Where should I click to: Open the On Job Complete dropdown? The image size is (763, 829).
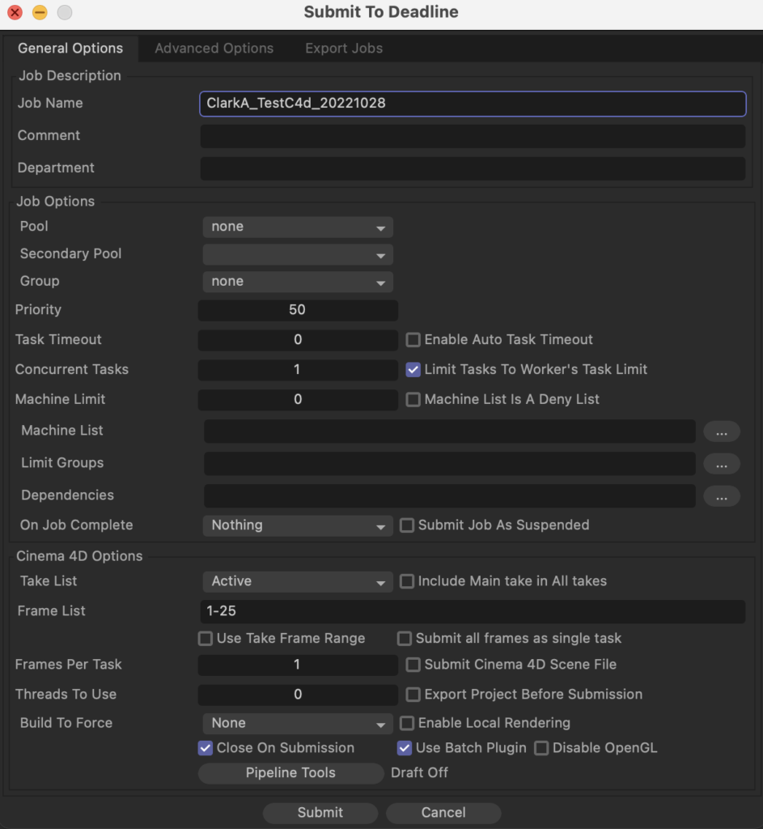click(298, 525)
